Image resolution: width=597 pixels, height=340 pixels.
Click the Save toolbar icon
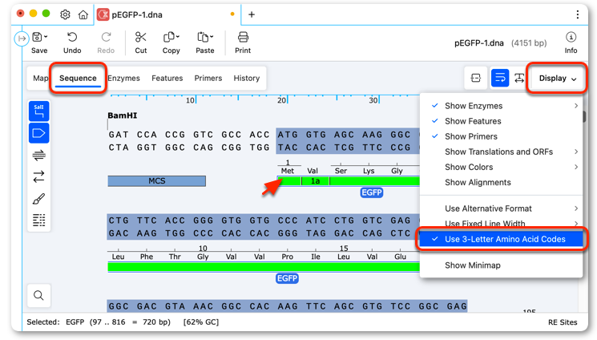pyautogui.click(x=38, y=38)
